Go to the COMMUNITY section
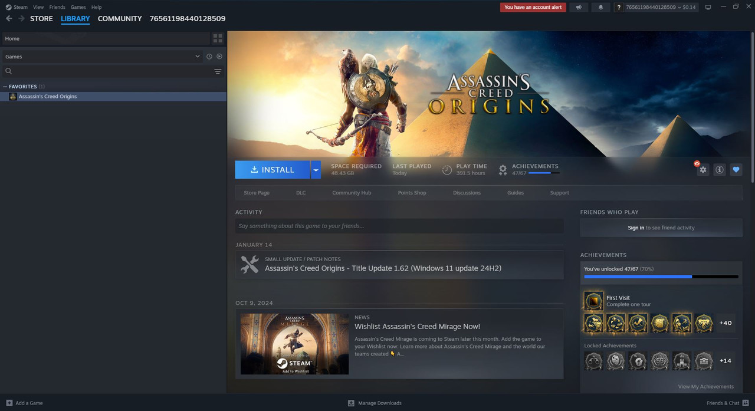The height and width of the screenshot is (411, 755). pos(120,19)
